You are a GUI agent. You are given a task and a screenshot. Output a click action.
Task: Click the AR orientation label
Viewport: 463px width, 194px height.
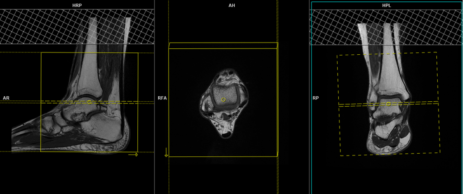[6, 98]
